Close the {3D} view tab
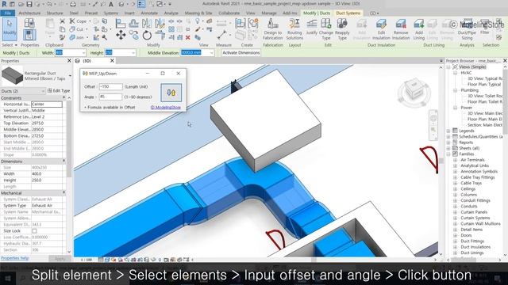 click(x=112, y=61)
